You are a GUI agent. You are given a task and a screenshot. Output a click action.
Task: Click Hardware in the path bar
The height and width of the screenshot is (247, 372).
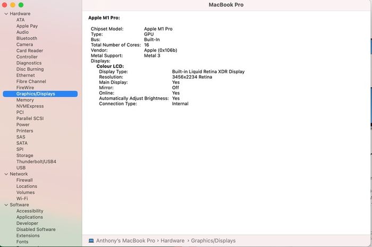[x=173, y=241]
